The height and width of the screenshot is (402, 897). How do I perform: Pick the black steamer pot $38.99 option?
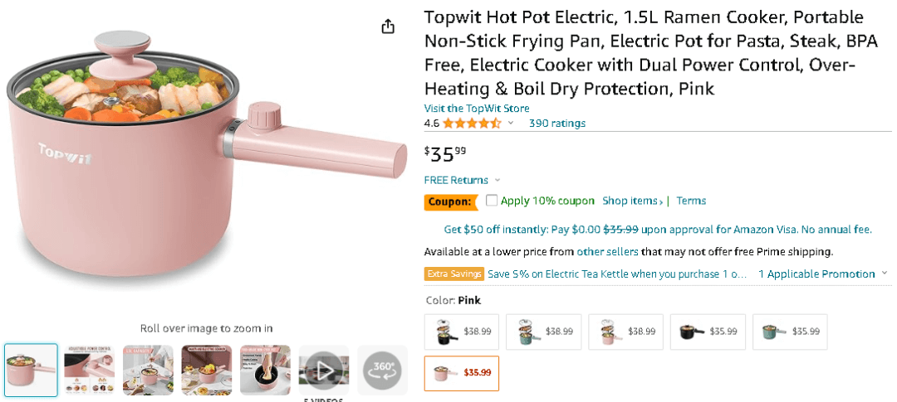pyautogui.click(x=461, y=332)
